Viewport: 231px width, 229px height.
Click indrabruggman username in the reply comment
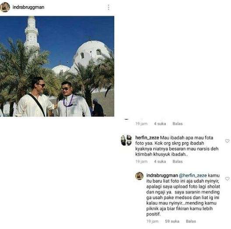point(162,175)
